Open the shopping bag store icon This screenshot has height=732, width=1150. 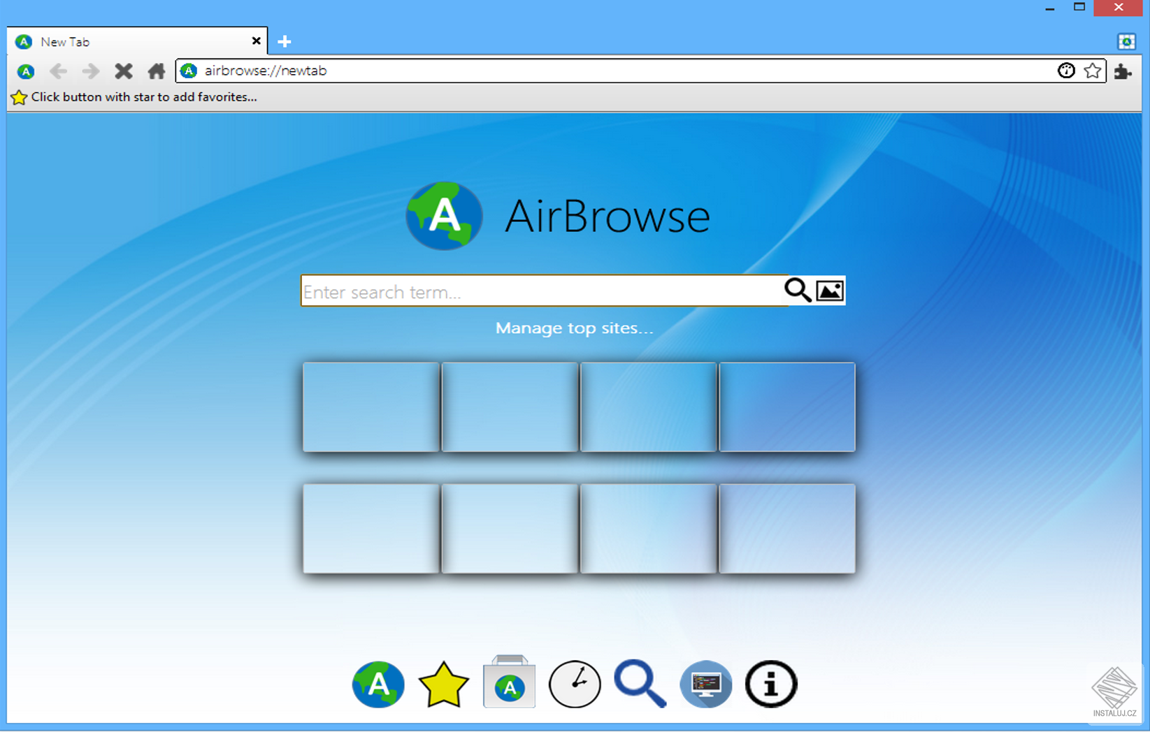tap(510, 682)
